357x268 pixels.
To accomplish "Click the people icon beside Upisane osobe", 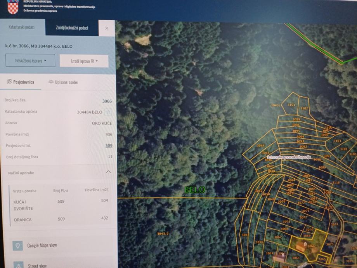I will coord(50,82).
